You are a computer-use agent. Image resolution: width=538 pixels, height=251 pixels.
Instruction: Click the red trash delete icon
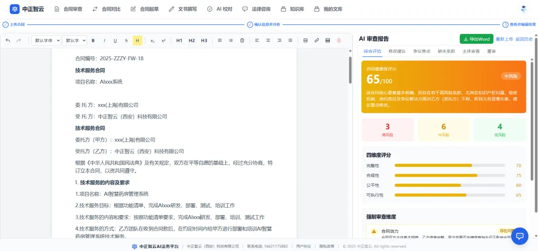(x=339, y=40)
